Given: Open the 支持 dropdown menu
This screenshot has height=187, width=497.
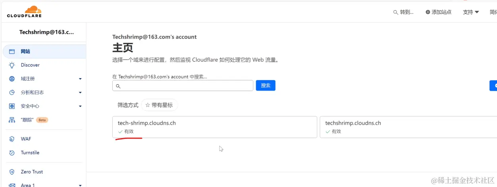Looking at the screenshot, I should tap(471, 12).
